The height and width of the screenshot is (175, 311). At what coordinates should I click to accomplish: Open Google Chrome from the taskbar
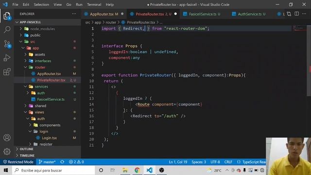(137, 170)
